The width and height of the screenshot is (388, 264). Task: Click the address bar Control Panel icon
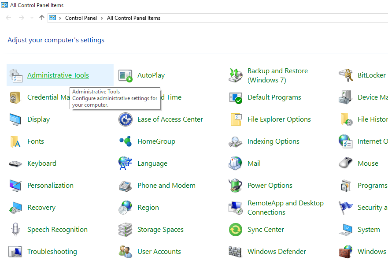pyautogui.click(x=52, y=18)
